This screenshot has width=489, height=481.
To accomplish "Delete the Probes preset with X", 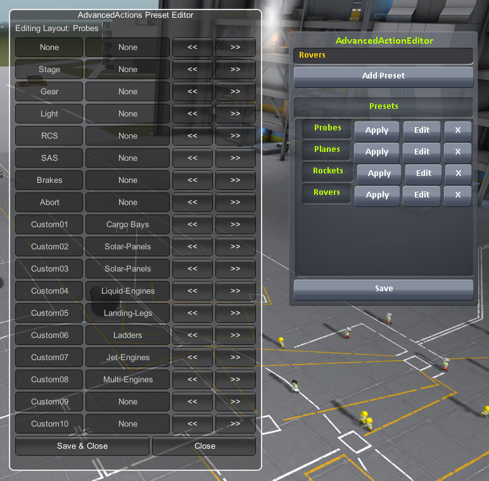I will point(457,130).
